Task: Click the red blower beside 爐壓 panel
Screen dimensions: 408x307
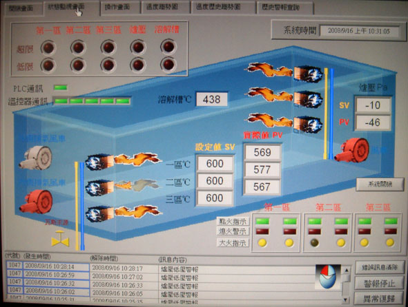Action: [352, 151]
